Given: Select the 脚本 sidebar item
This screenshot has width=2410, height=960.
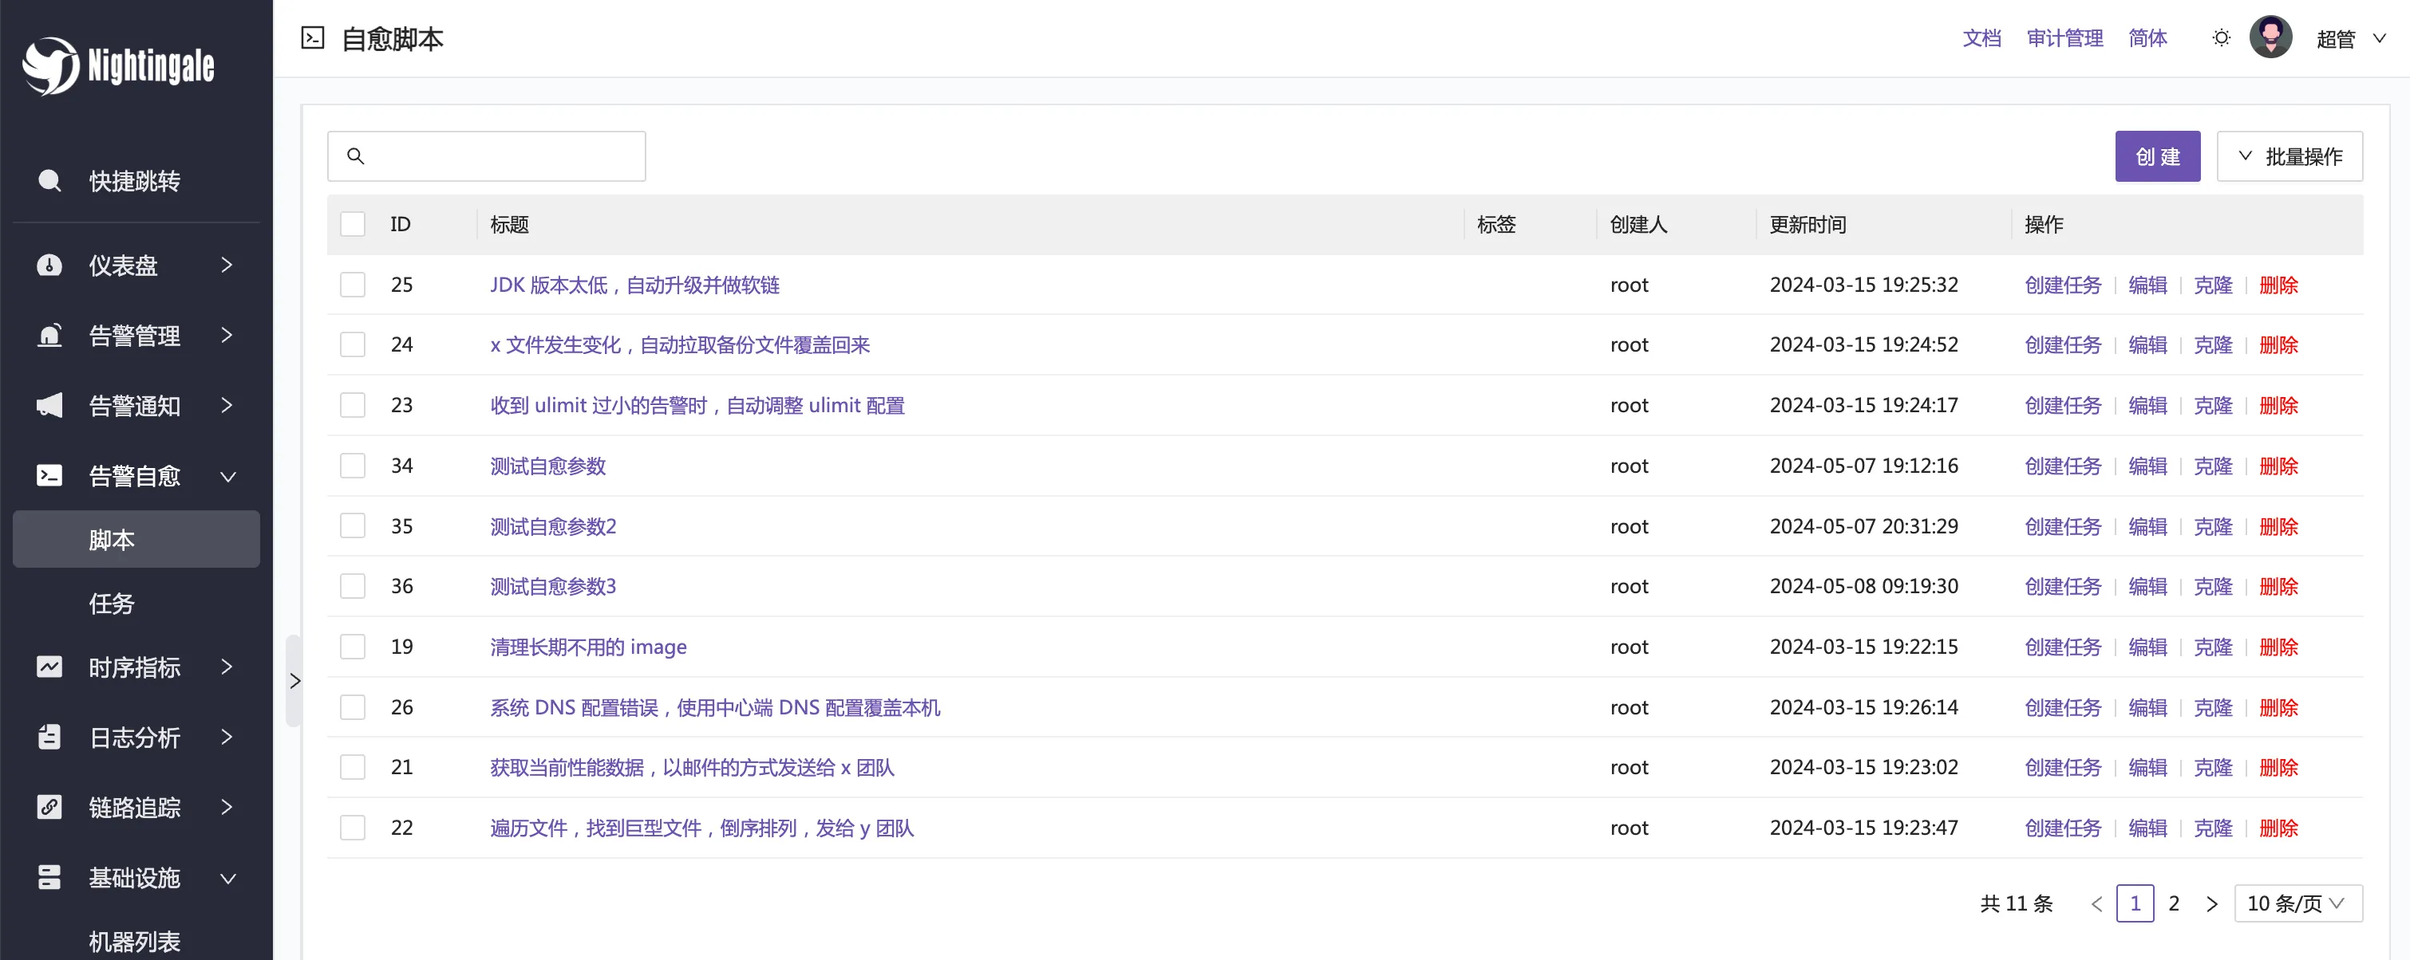Looking at the screenshot, I should (136, 539).
